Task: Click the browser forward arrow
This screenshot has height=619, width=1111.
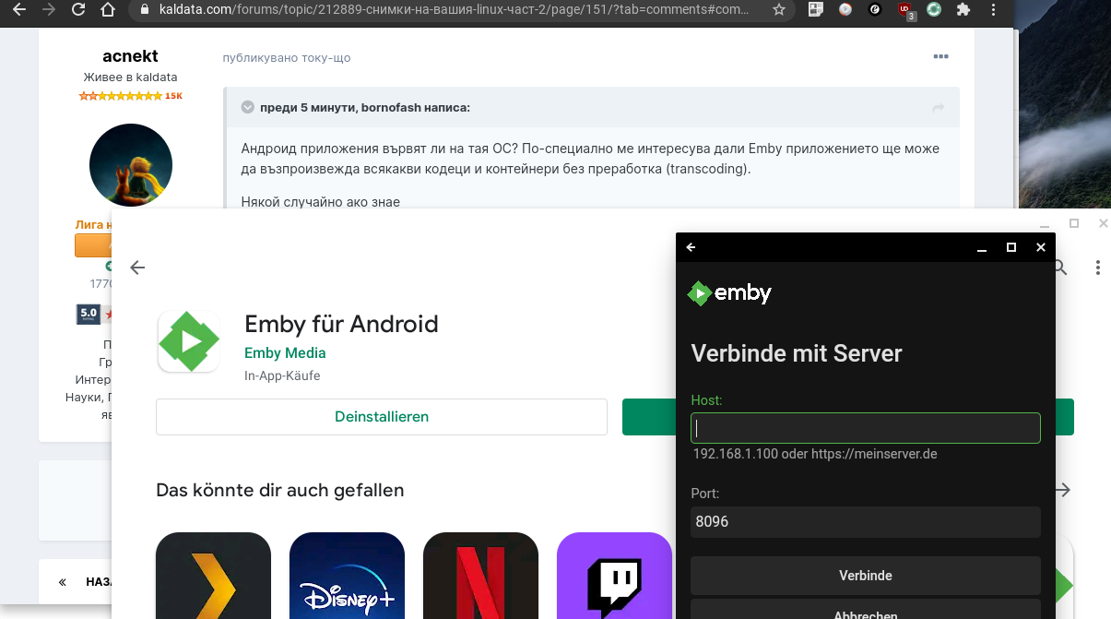Action: click(49, 10)
